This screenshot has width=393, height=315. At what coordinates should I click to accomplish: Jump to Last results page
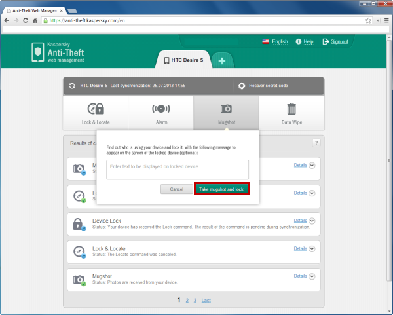pos(206,300)
